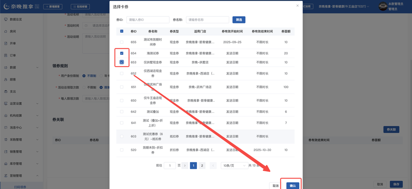This screenshot has height=189, width=412.
Task: Click the clock icon in 活动时间 field
Action: (x=86, y=25)
